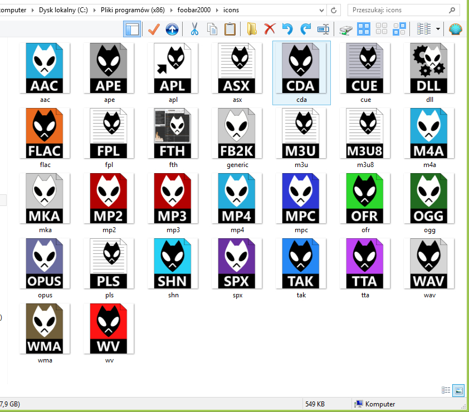
Task: Expand arrow after Pliki programów breadcrumb
Action: (172, 10)
